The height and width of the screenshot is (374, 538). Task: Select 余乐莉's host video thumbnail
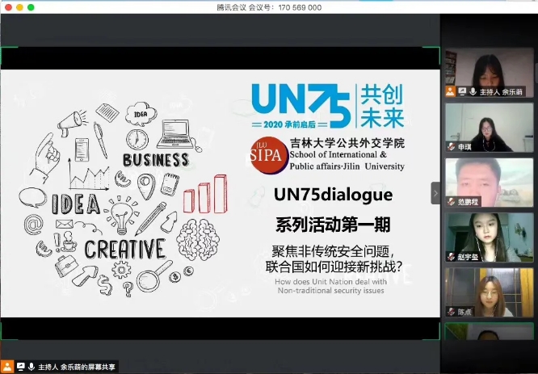point(489,73)
